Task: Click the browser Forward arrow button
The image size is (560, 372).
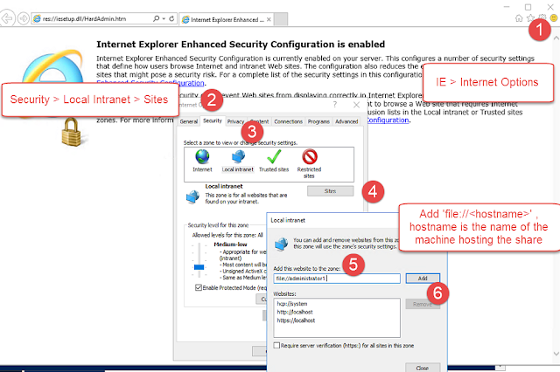Action: [x=24, y=18]
